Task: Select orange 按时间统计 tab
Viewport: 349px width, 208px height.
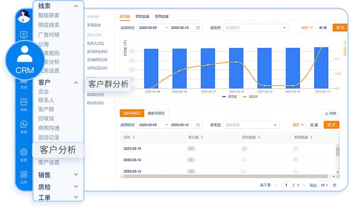Action: [x=132, y=113]
